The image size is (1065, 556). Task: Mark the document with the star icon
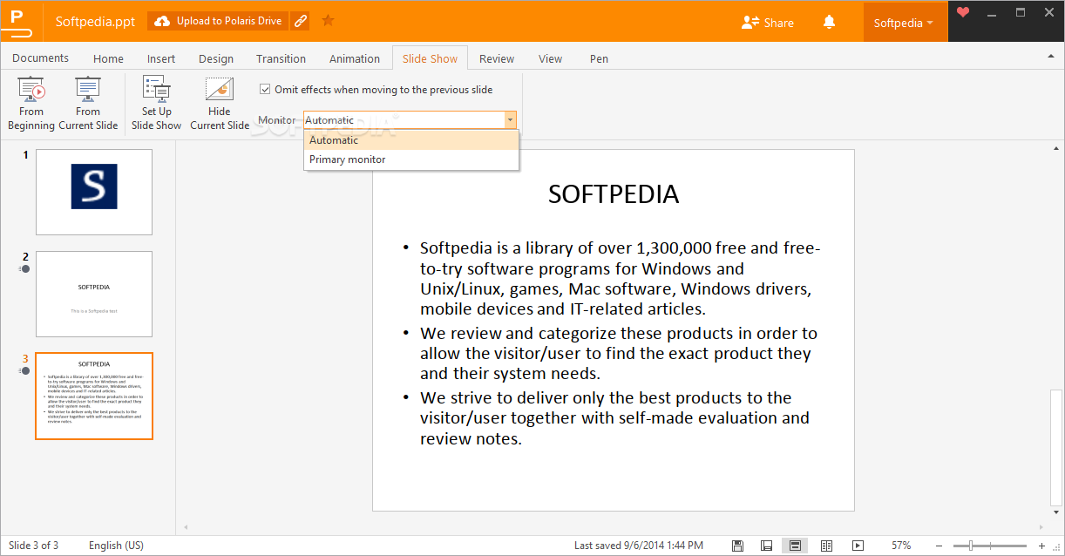(x=328, y=20)
